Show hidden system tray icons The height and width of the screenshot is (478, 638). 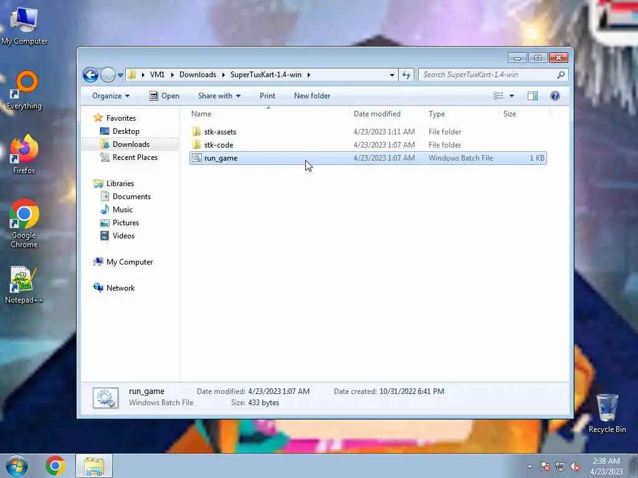click(530, 466)
